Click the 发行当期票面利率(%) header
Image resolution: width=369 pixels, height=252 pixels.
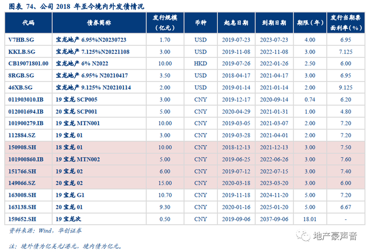click(x=346, y=23)
